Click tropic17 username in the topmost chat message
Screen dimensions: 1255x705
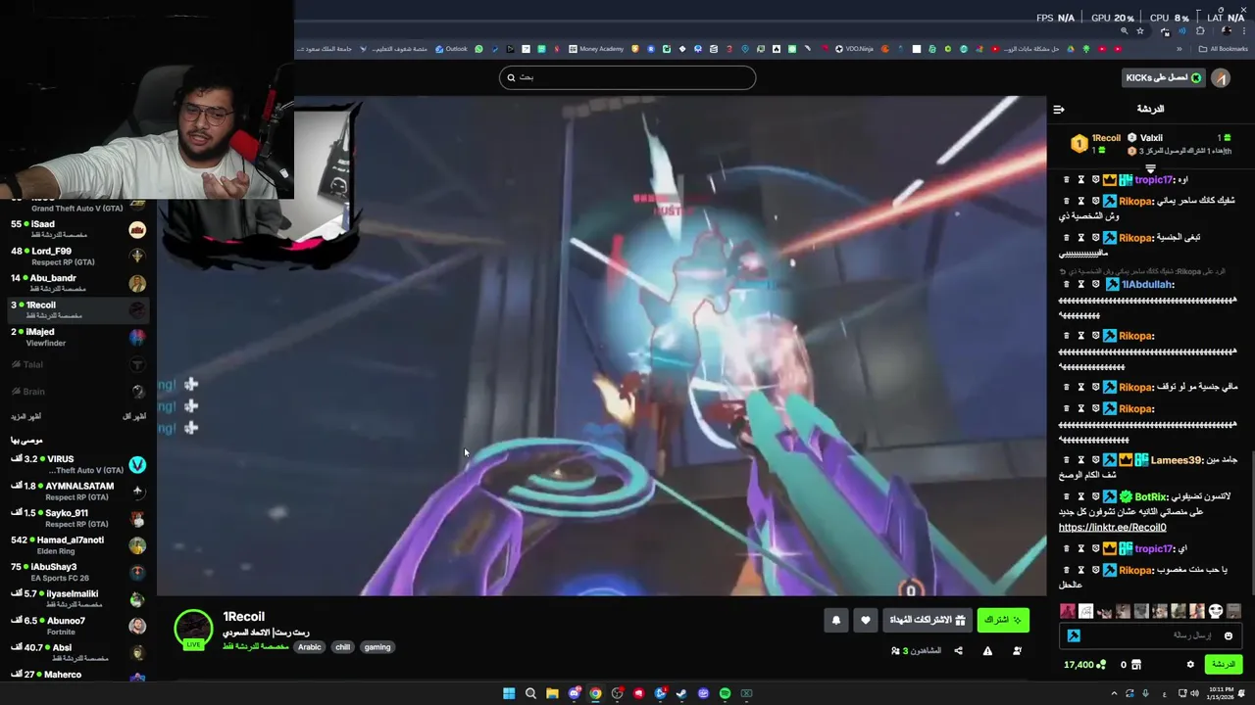tap(1153, 179)
